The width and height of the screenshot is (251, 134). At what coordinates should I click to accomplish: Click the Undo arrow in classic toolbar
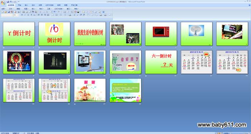tap(55, 12)
